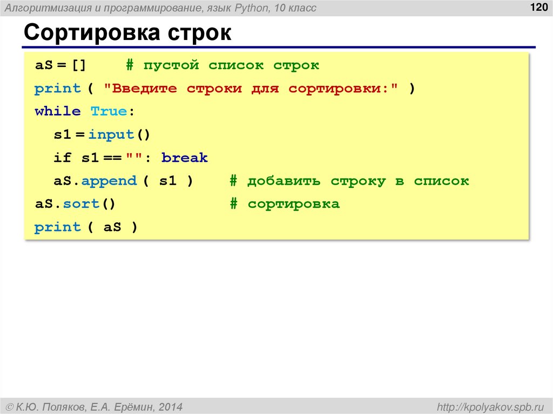The image size is (553, 414).
Task: Click the 'True' keyword
Action: pos(109,111)
